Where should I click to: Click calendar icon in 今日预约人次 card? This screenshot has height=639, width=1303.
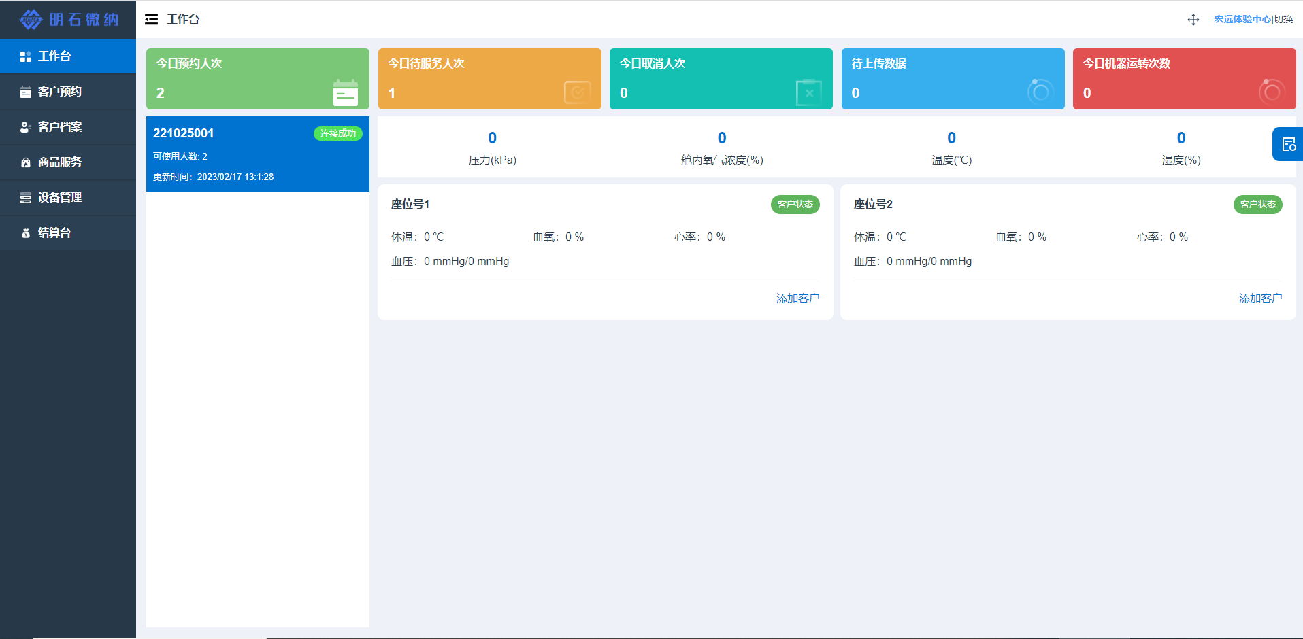(345, 92)
